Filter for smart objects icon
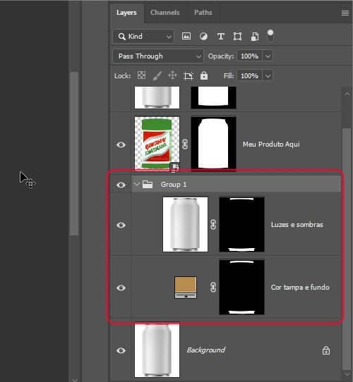 (x=254, y=37)
